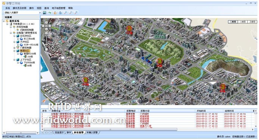Switch to the 未确认报警 tab
Image resolution: width=259 pixels, height=140 pixels.
92,132
